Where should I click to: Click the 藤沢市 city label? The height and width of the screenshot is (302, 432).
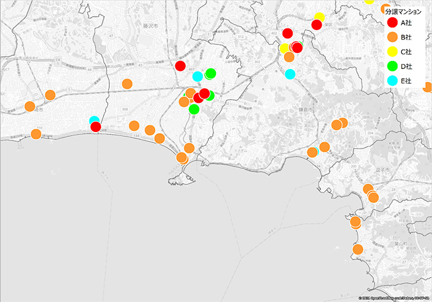pyautogui.click(x=151, y=27)
